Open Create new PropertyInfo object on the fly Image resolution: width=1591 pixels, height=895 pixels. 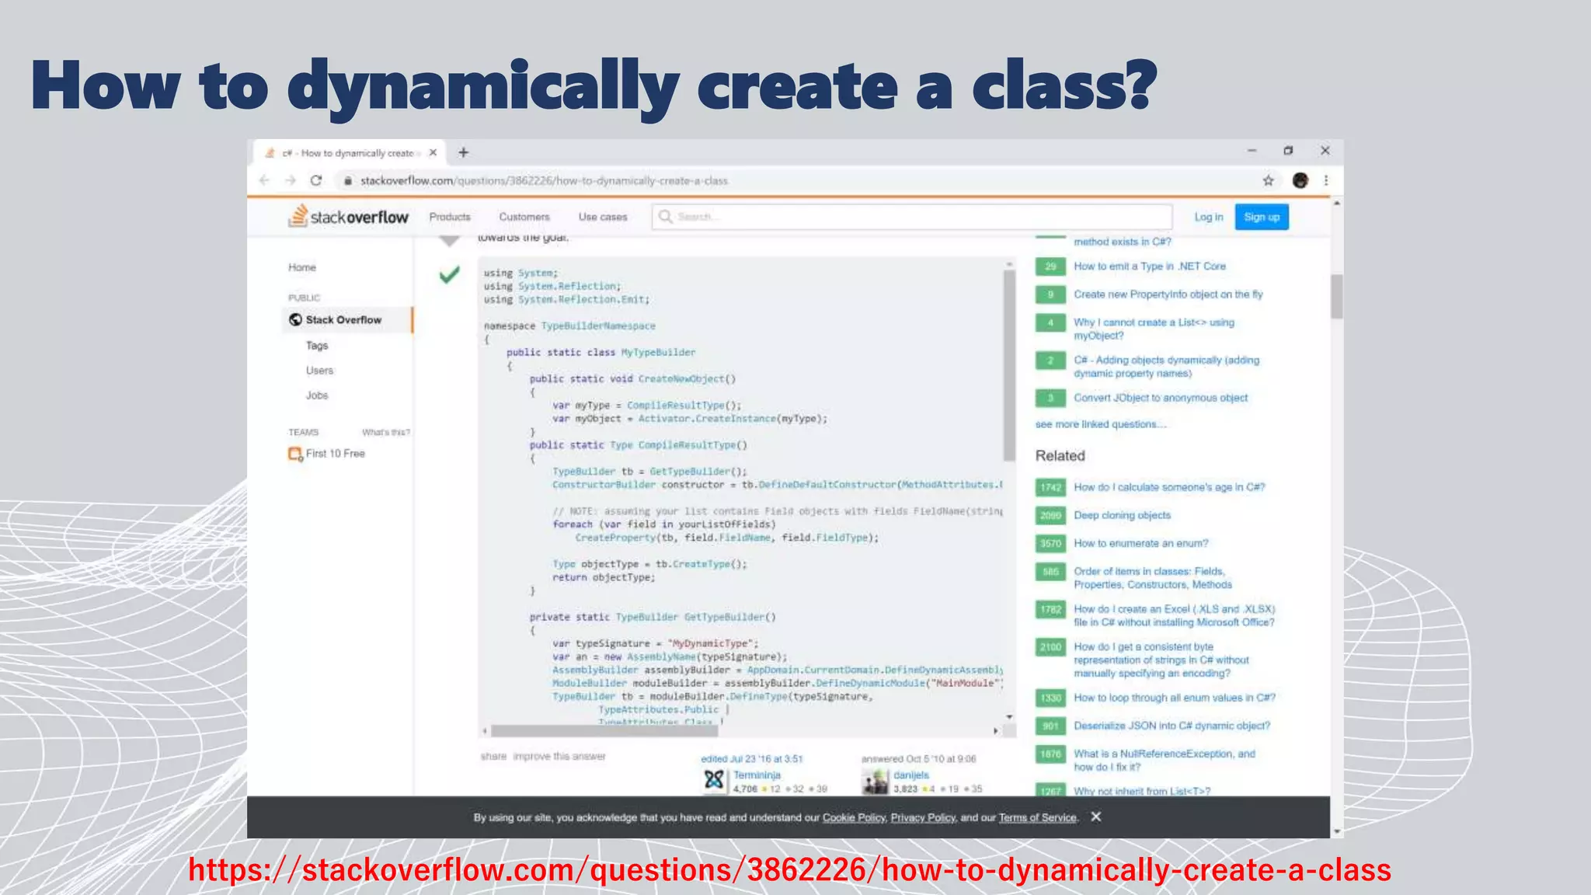[1168, 294]
